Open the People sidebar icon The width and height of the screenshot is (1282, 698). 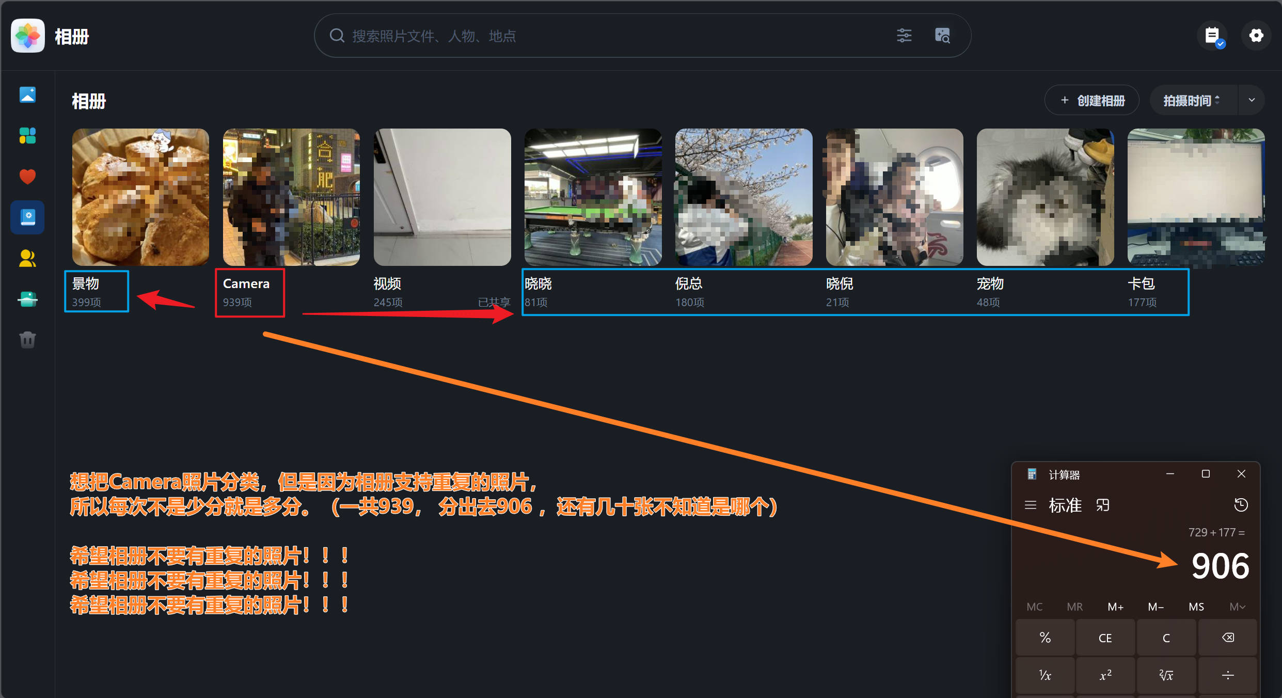27,258
